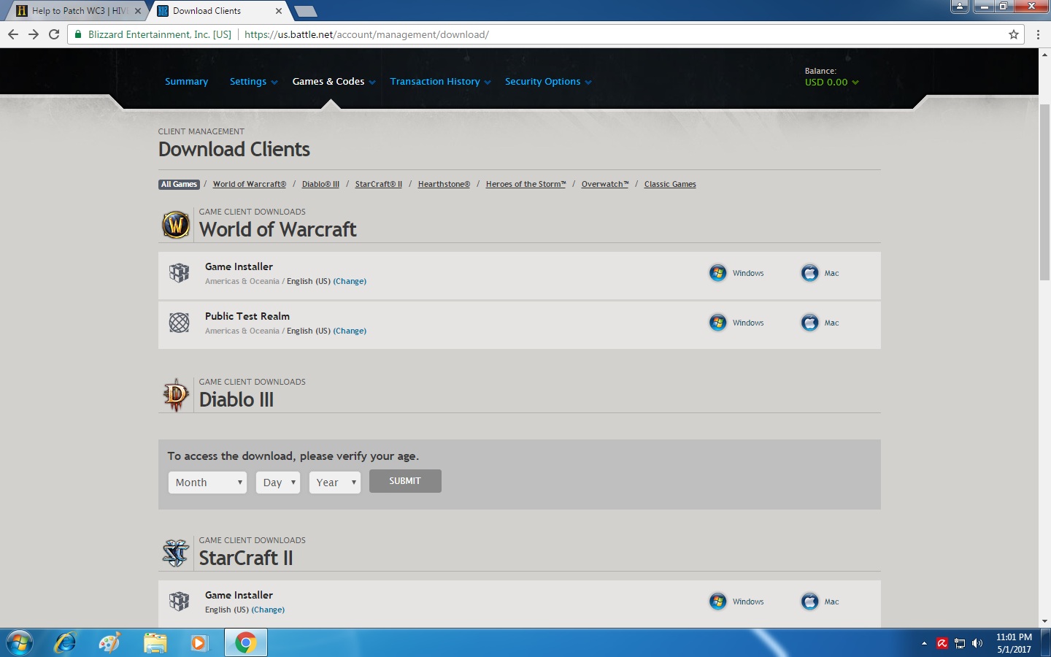Viewport: 1051px width, 657px height.
Task: View Blizzard Entertainment site security info
Action: 153,34
